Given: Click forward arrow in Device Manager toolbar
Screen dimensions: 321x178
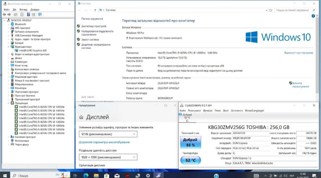Looking at the screenshot, I should point(9,14).
